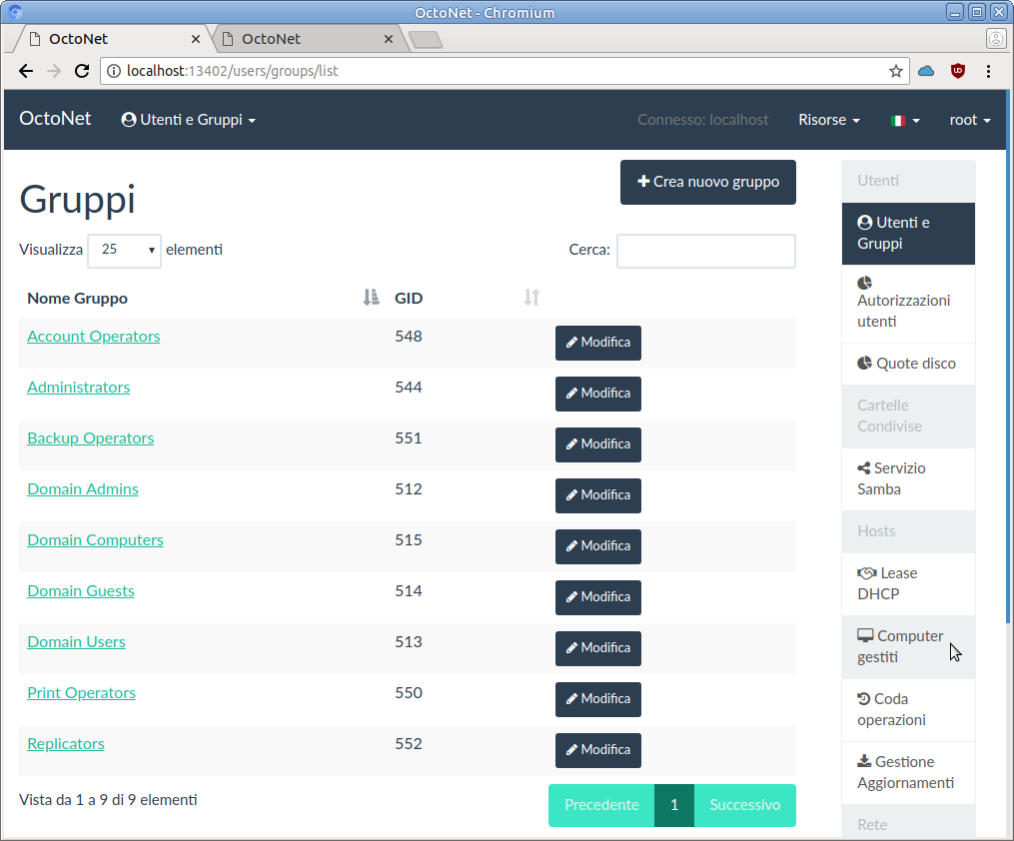Close the first OctoNet tab
This screenshot has height=841, width=1014.
click(195, 39)
